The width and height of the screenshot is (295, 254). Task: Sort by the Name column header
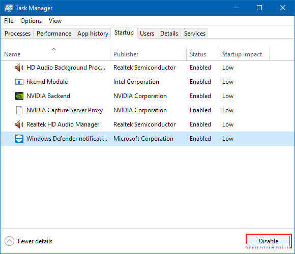[x=55, y=53]
